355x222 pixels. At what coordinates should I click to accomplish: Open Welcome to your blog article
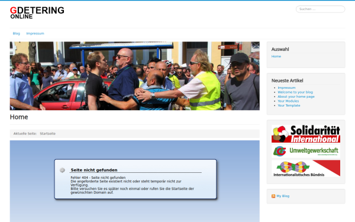pyautogui.click(x=295, y=92)
